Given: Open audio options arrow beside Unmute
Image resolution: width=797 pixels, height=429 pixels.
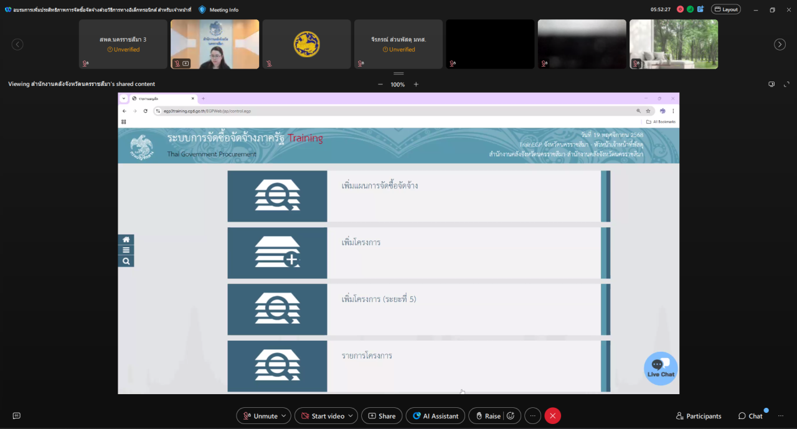Looking at the screenshot, I should click(285, 416).
